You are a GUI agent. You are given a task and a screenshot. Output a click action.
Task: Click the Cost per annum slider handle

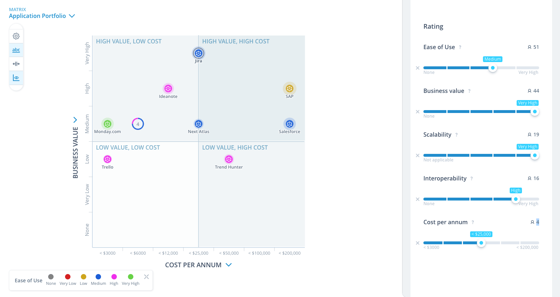(482, 243)
